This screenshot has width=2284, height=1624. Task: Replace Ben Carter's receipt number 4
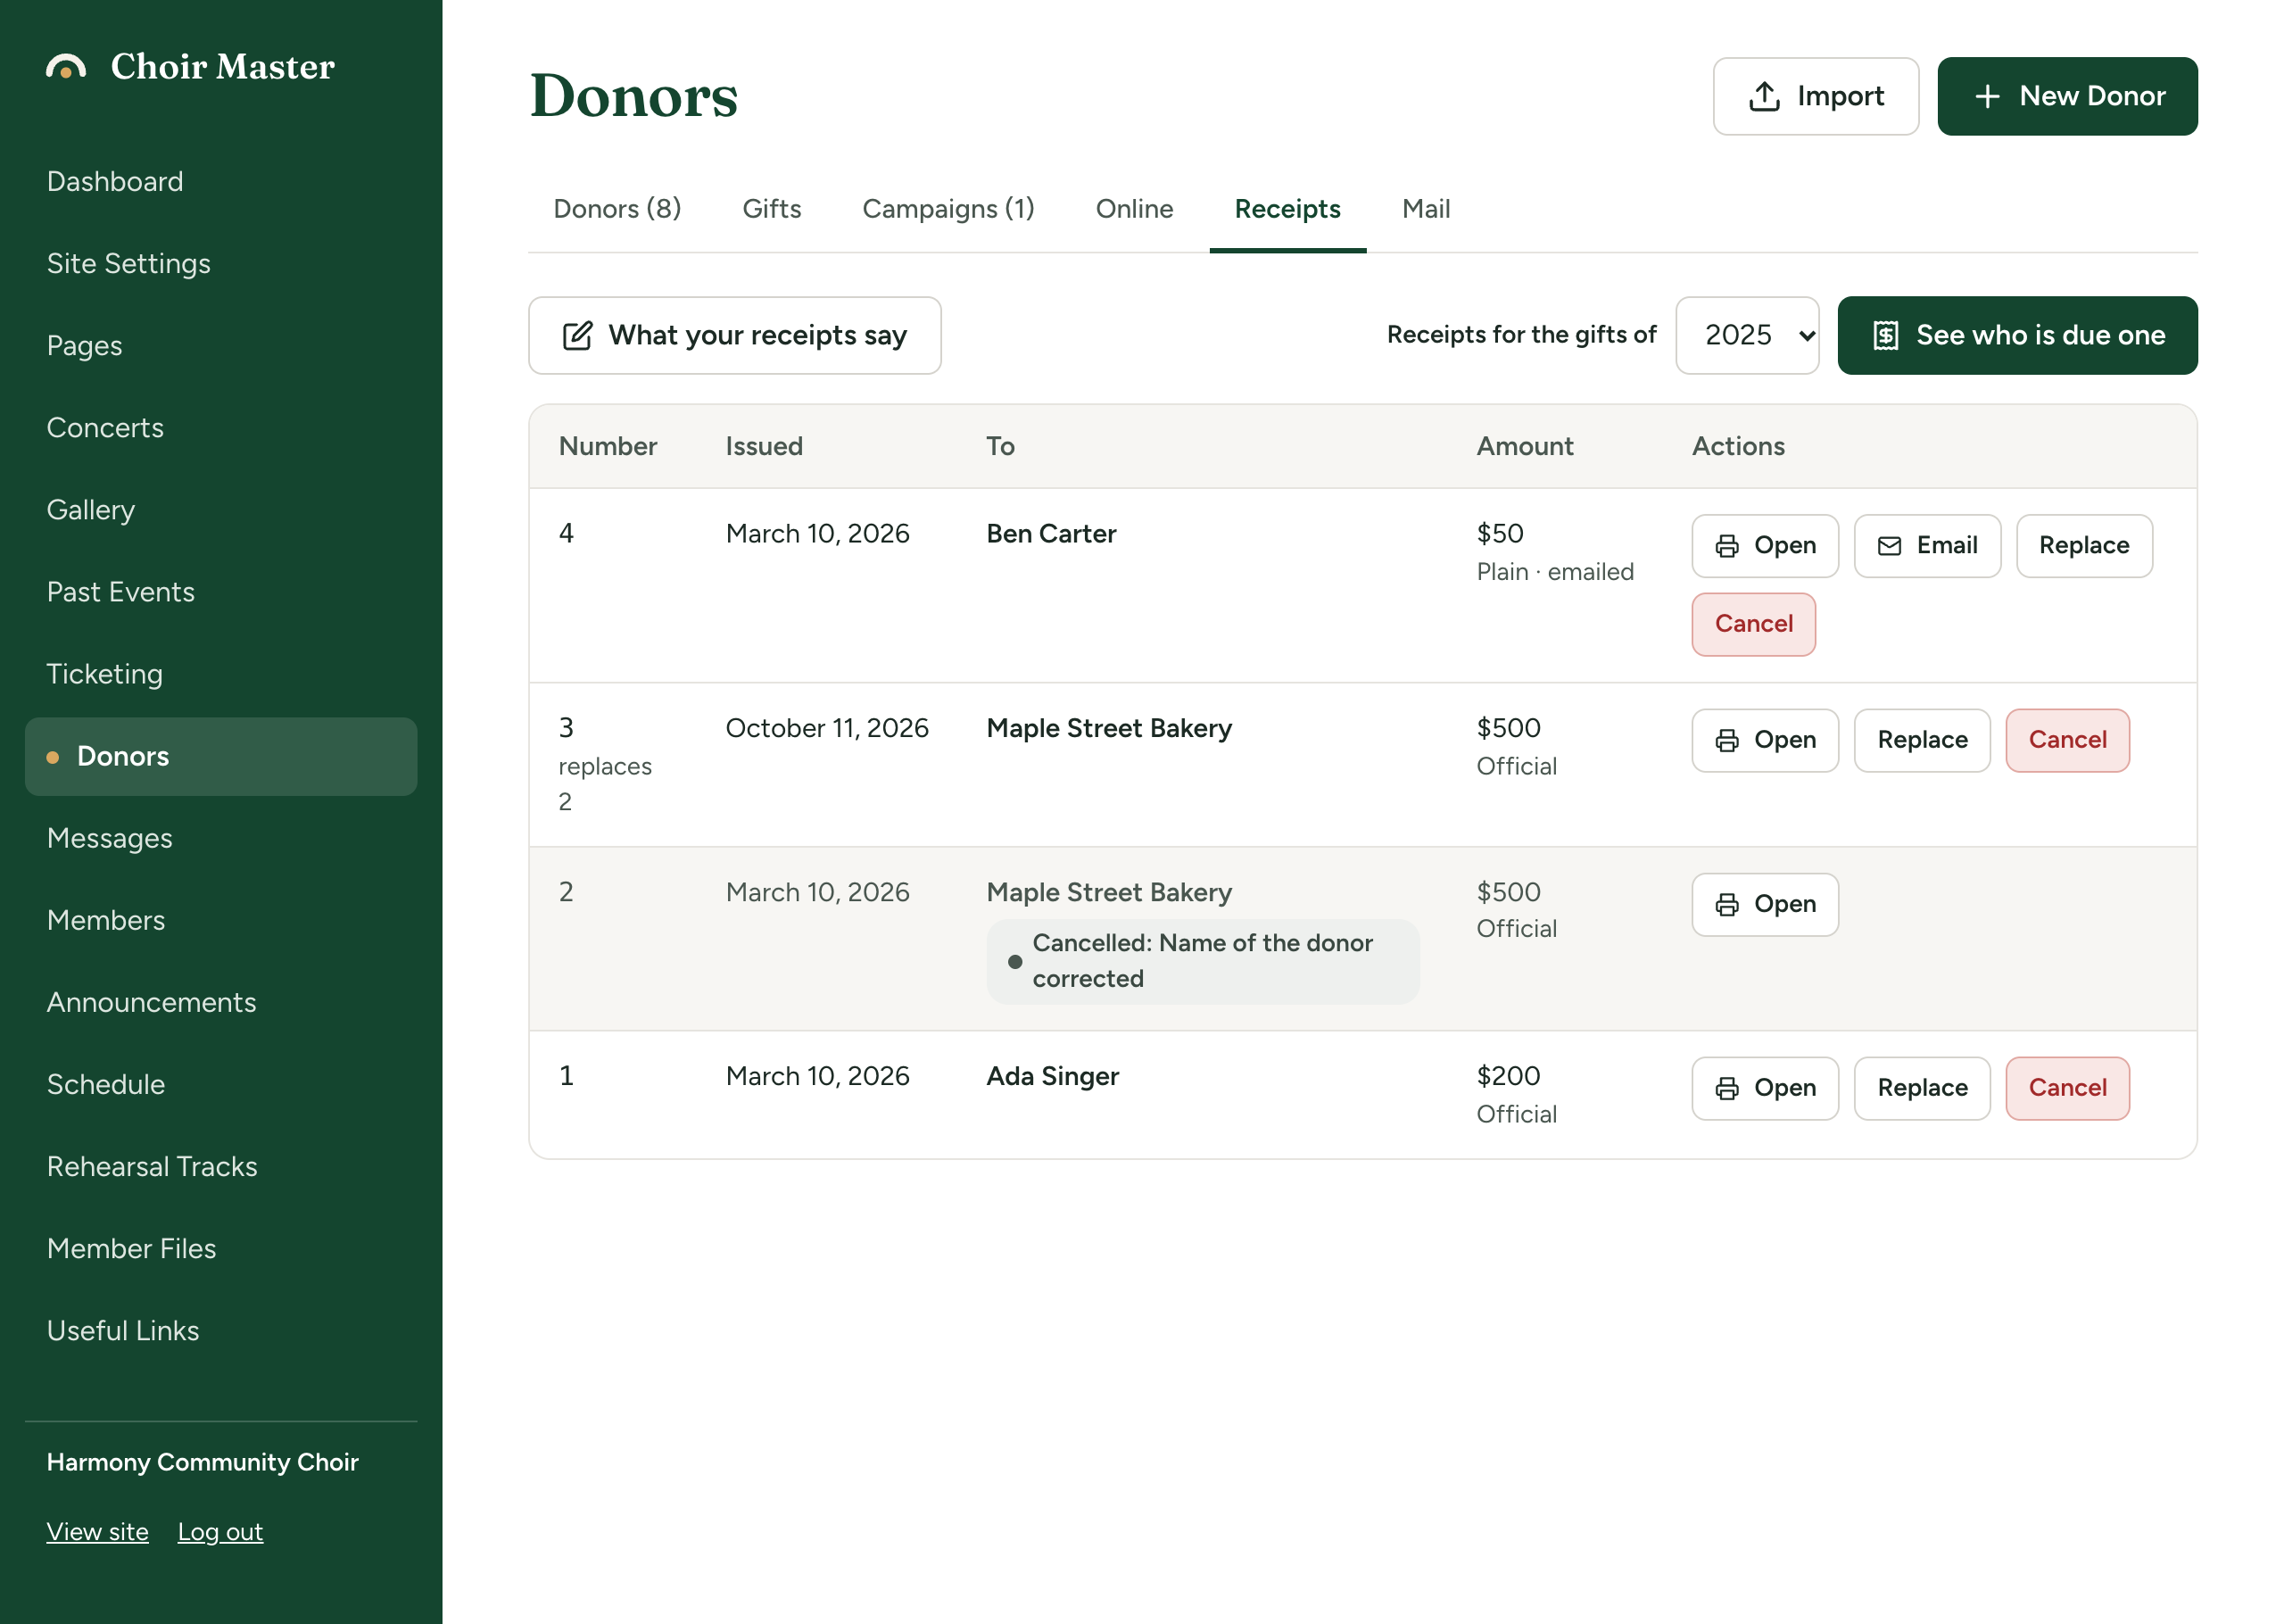[x=2083, y=546]
